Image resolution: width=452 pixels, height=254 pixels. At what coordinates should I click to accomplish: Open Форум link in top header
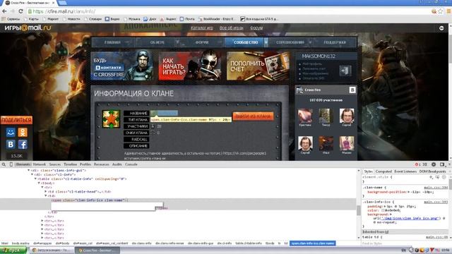coord(256,28)
